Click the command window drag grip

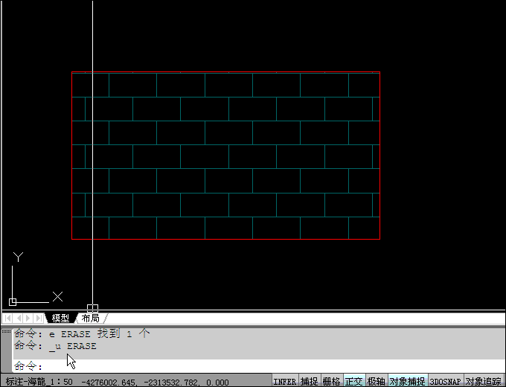[x=6, y=331]
